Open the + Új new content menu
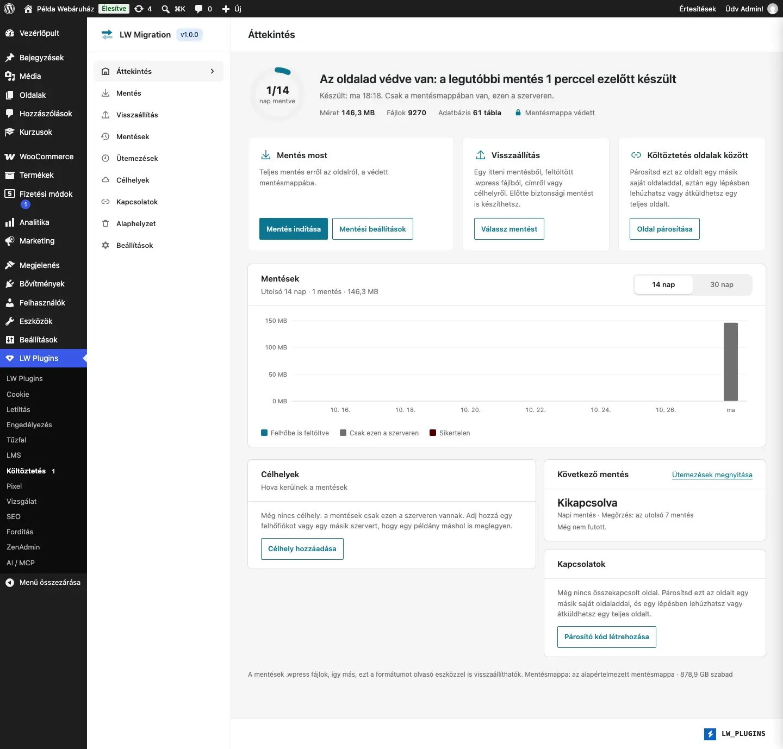The width and height of the screenshot is (783, 749). pos(232,9)
